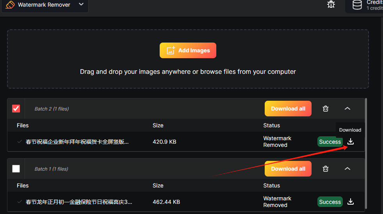Select the 春节龙年正月初一 file row
The width and height of the screenshot is (383, 214).
[x=79, y=202]
